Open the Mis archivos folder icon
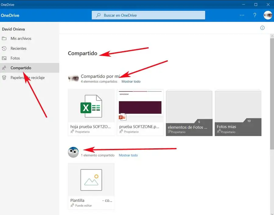This screenshot has width=274, height=215. (4, 38)
